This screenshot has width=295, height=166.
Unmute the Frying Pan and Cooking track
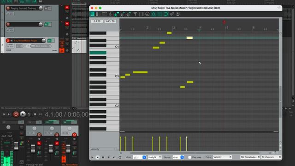[x=67, y=7]
